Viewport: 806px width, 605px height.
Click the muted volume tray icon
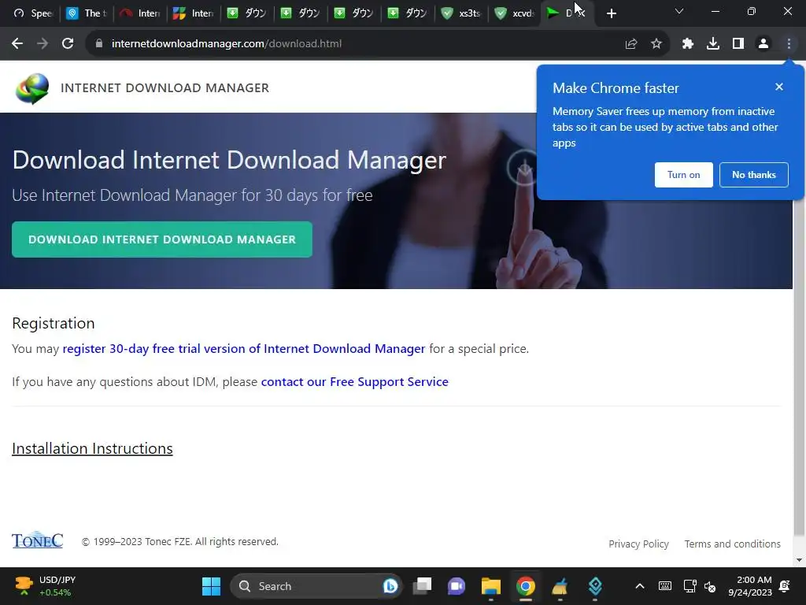(710, 586)
